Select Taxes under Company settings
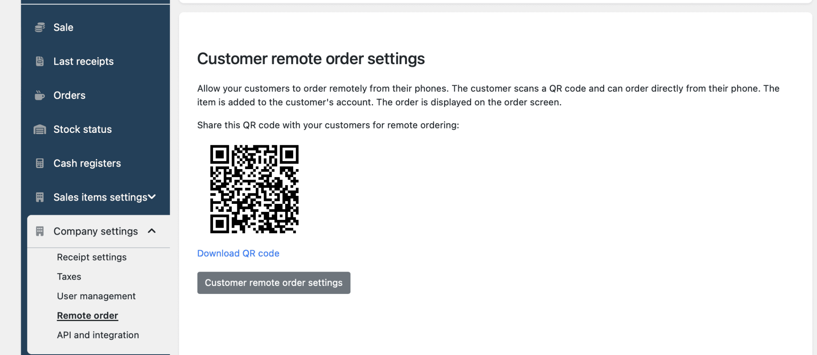This screenshot has height=355, width=817. (69, 276)
